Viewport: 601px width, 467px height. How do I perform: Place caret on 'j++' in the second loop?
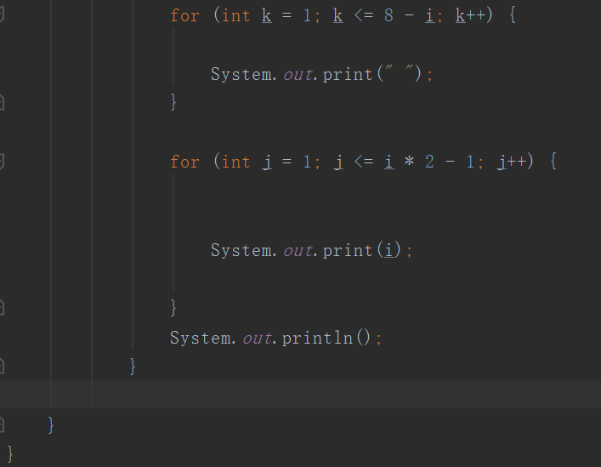511,162
